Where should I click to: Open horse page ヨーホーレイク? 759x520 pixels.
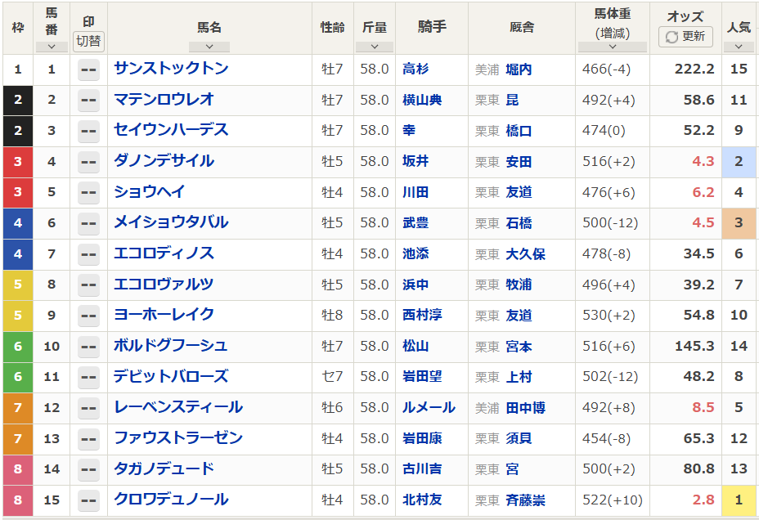pos(164,315)
